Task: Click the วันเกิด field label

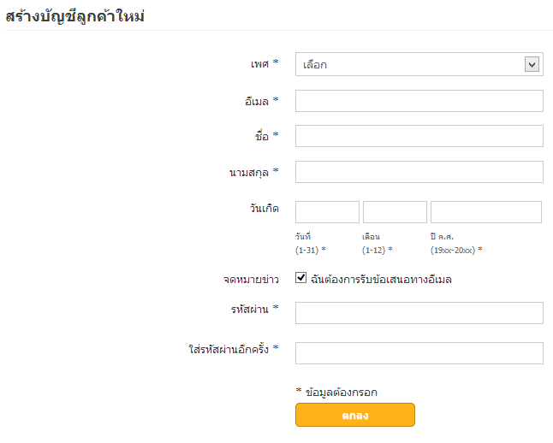Action: point(261,208)
